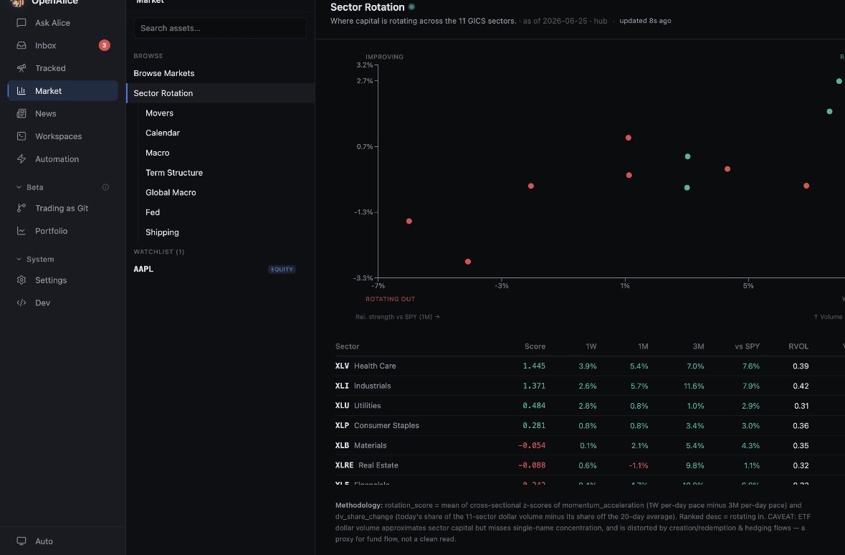
Task: Sort table by Score column
Action: click(535, 346)
